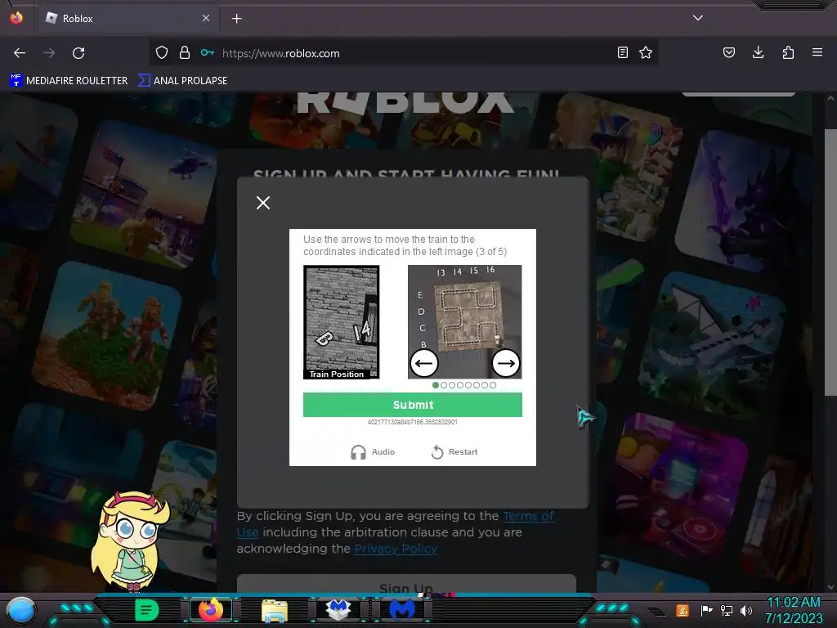Click the Firefox icon beside the tab strip
This screenshot has height=628, width=837.
(16, 18)
